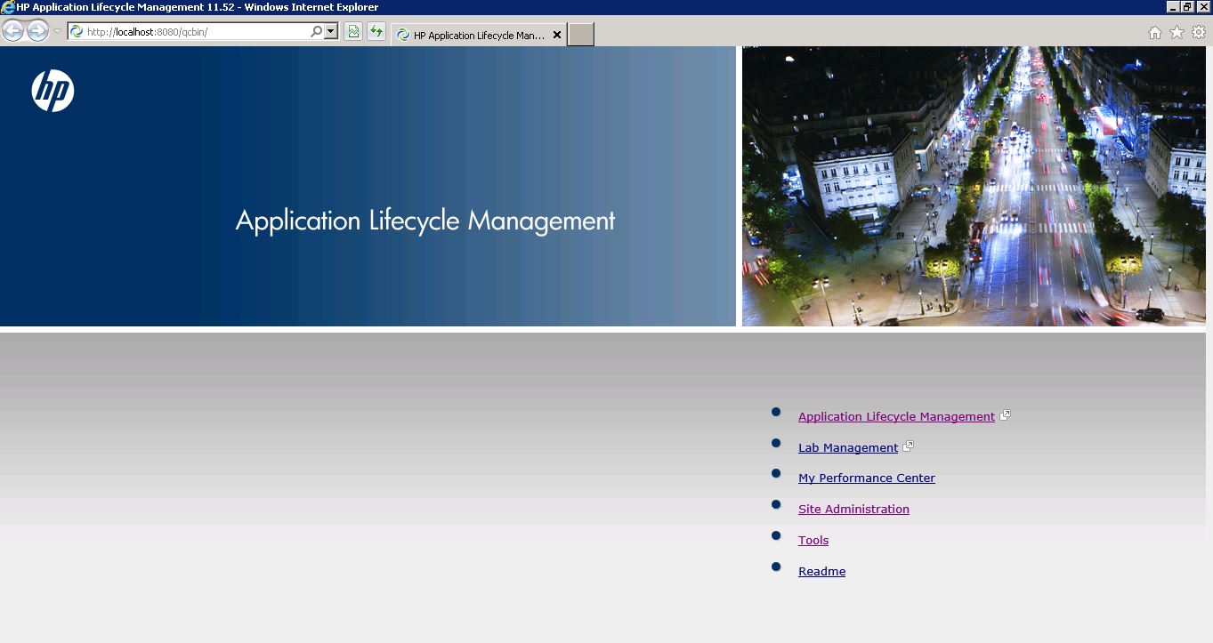Toggle the Compatibility View icon
Image resolution: width=1213 pixels, height=643 pixels.
(x=353, y=32)
